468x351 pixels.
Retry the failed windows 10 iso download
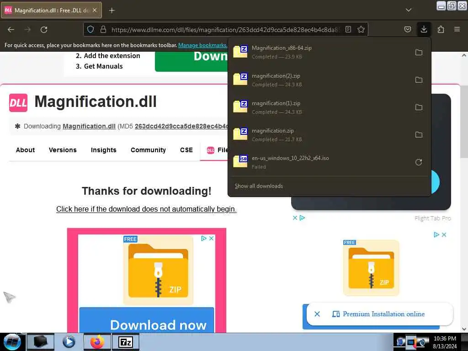pyautogui.click(x=419, y=162)
